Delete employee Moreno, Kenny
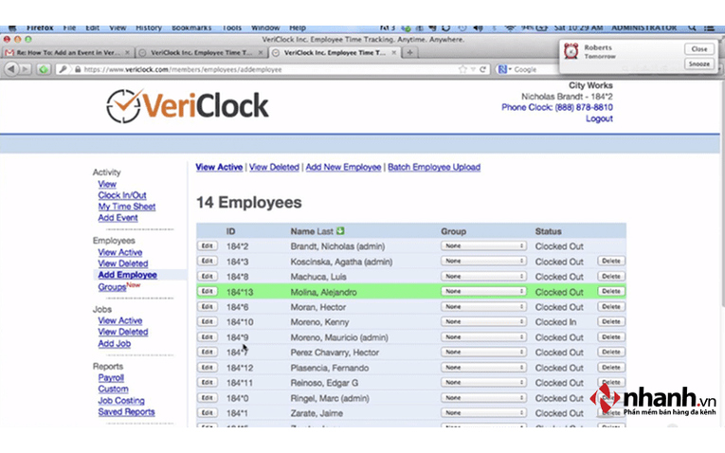Image resolution: width=725 pixels, height=453 pixels. click(x=610, y=321)
